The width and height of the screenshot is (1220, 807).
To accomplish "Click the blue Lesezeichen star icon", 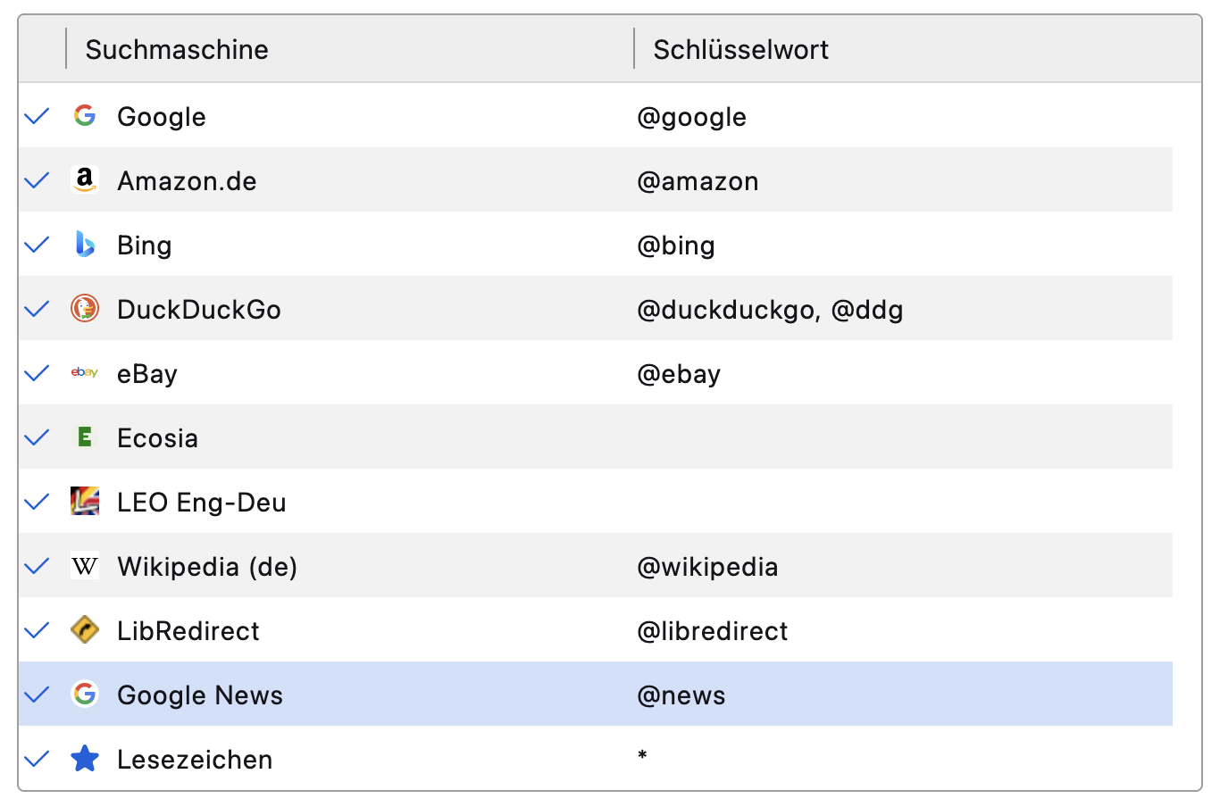I will tap(85, 759).
